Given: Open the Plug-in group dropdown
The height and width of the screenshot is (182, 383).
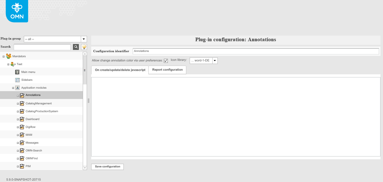Looking at the screenshot, I should (83, 39).
